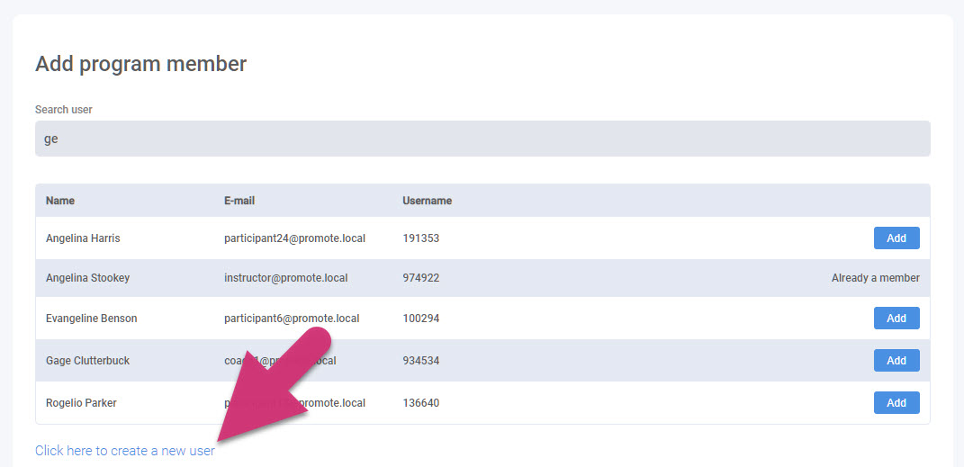
Task: Select Evangeline Benson's name in the table
Action: tap(91, 319)
